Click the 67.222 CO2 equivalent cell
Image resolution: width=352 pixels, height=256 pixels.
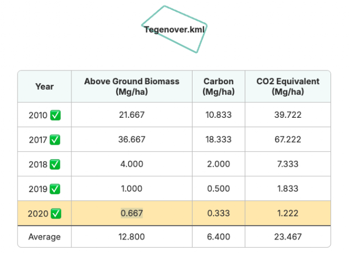coord(288,139)
